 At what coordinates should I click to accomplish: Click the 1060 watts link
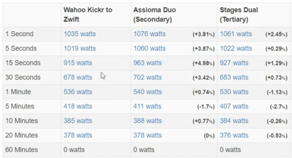click(x=149, y=48)
